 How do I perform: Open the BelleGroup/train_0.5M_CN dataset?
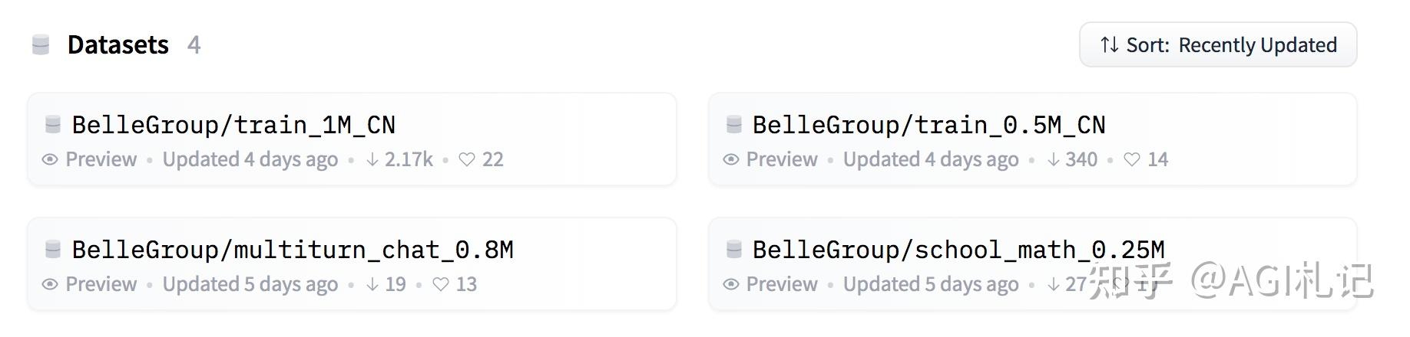click(928, 125)
